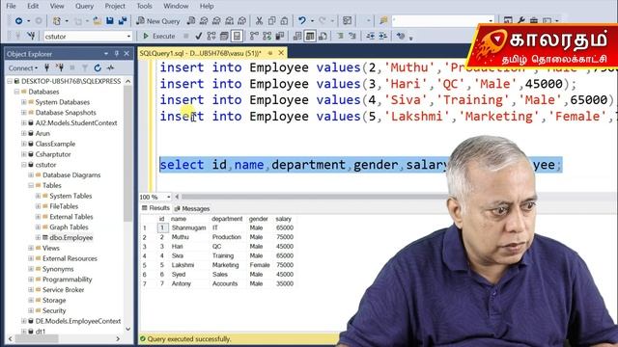Click the Disconnect plug icon in Object Explorer
The image size is (618, 347).
60,68
